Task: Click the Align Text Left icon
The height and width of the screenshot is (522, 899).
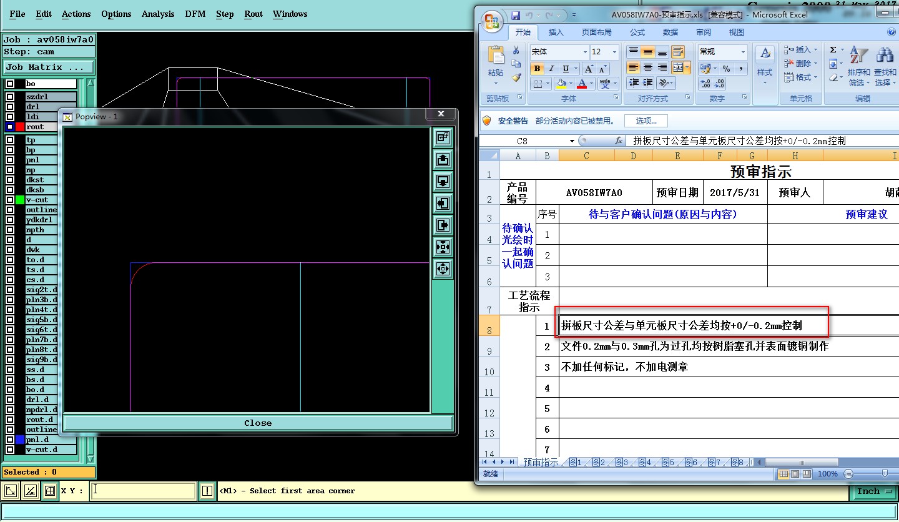Action: [x=634, y=67]
